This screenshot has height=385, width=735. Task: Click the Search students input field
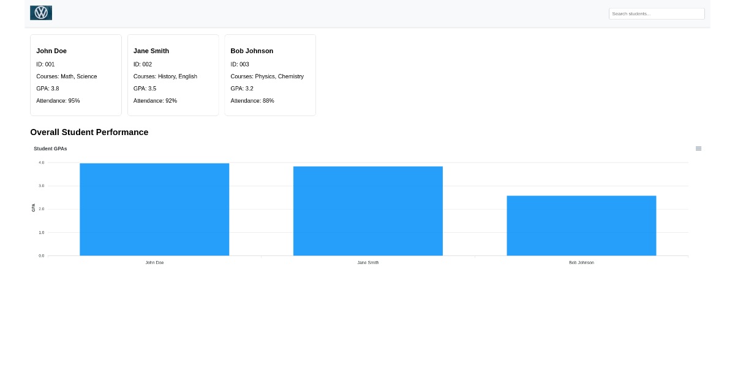tap(656, 13)
